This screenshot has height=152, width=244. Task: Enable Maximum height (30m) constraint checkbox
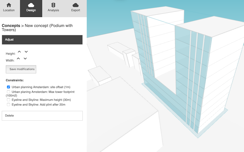(x=9, y=100)
